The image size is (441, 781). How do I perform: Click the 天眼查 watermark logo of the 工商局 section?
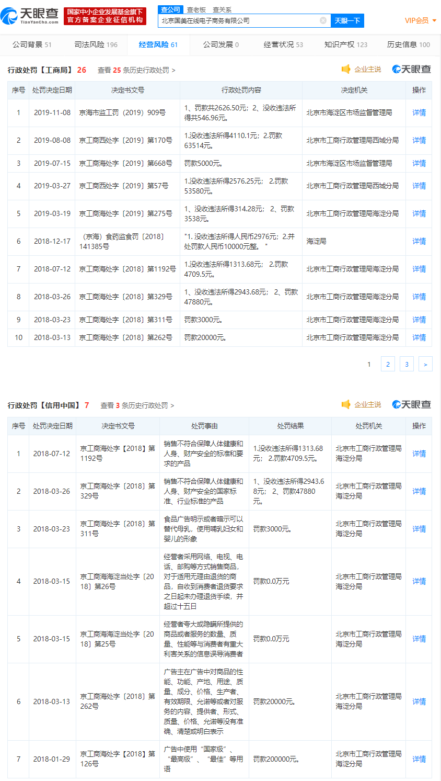tap(412, 69)
